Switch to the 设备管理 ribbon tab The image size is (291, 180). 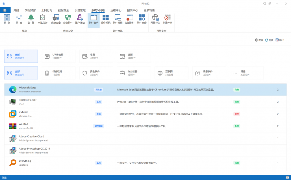click(x=80, y=10)
